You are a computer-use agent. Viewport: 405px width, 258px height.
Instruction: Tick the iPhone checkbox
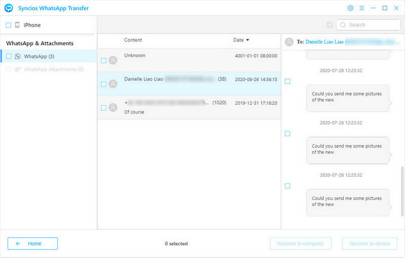pyautogui.click(x=8, y=25)
